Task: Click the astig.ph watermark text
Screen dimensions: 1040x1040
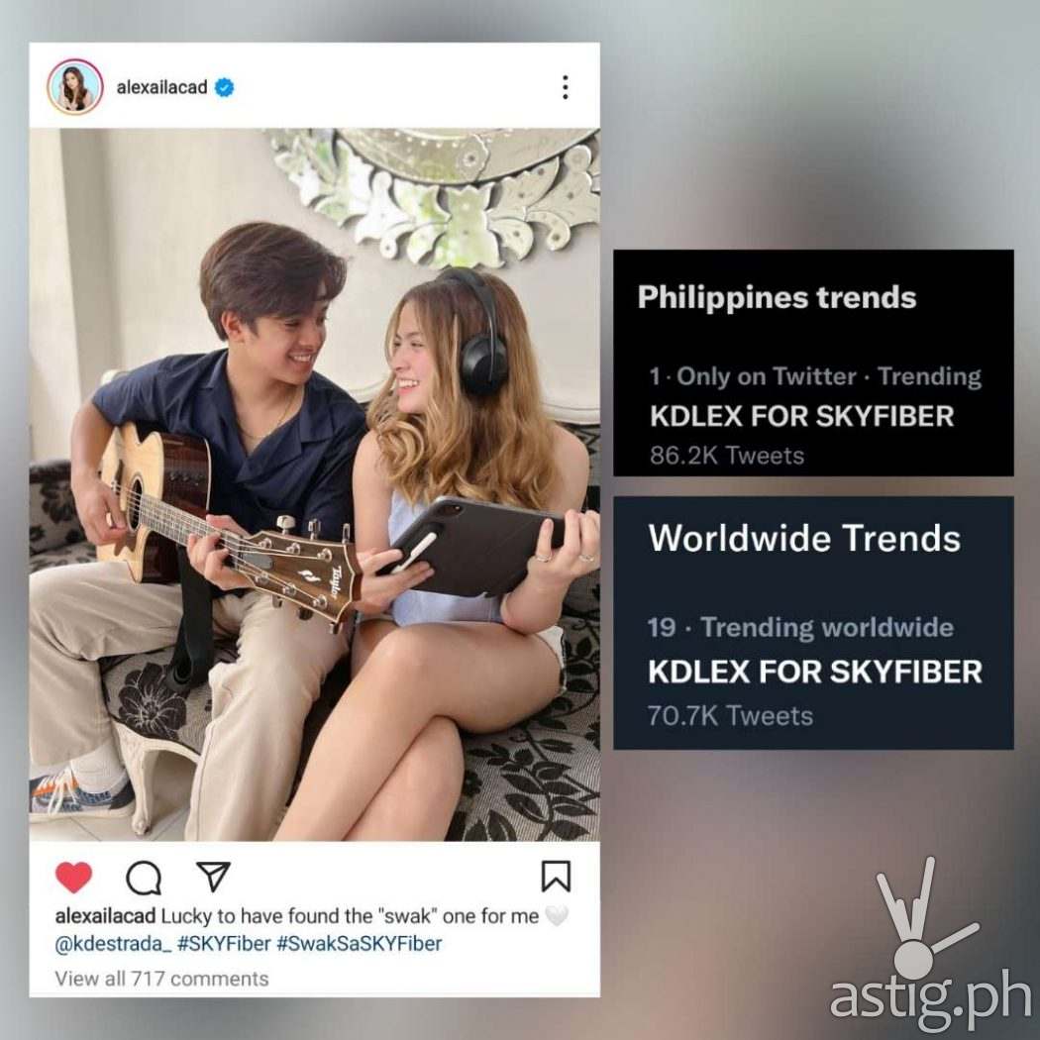Action: click(x=931, y=997)
